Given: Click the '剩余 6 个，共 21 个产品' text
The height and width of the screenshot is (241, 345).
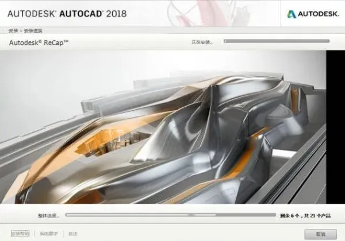Looking at the screenshot, I should pyautogui.click(x=305, y=216).
